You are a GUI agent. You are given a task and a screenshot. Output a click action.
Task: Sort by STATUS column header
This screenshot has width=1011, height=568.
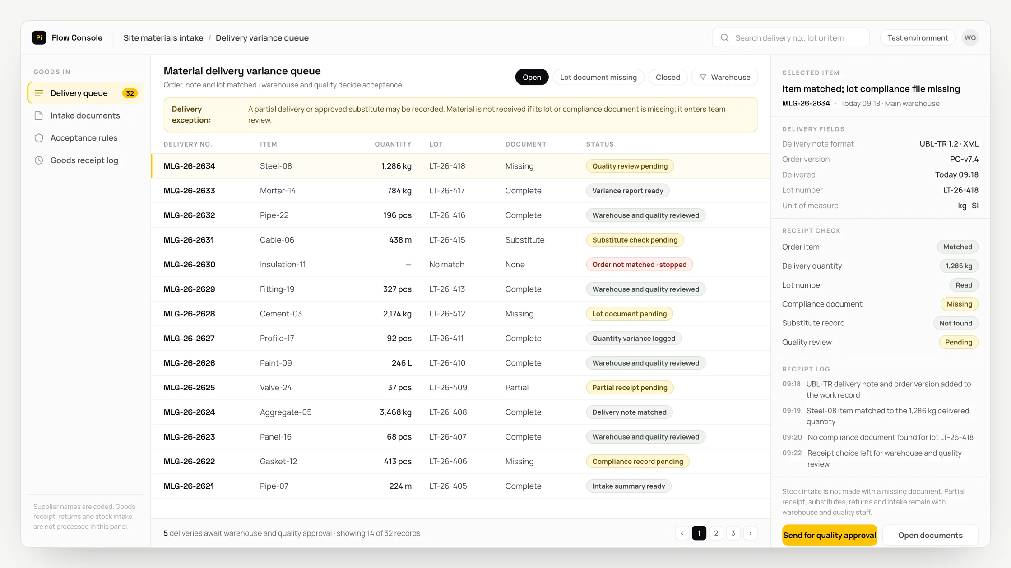[x=600, y=144]
